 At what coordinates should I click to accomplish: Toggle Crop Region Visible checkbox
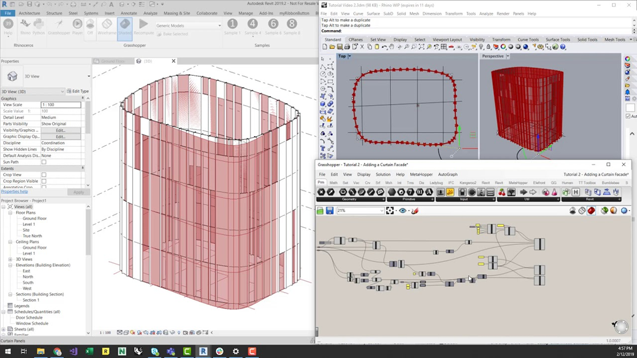tap(44, 181)
